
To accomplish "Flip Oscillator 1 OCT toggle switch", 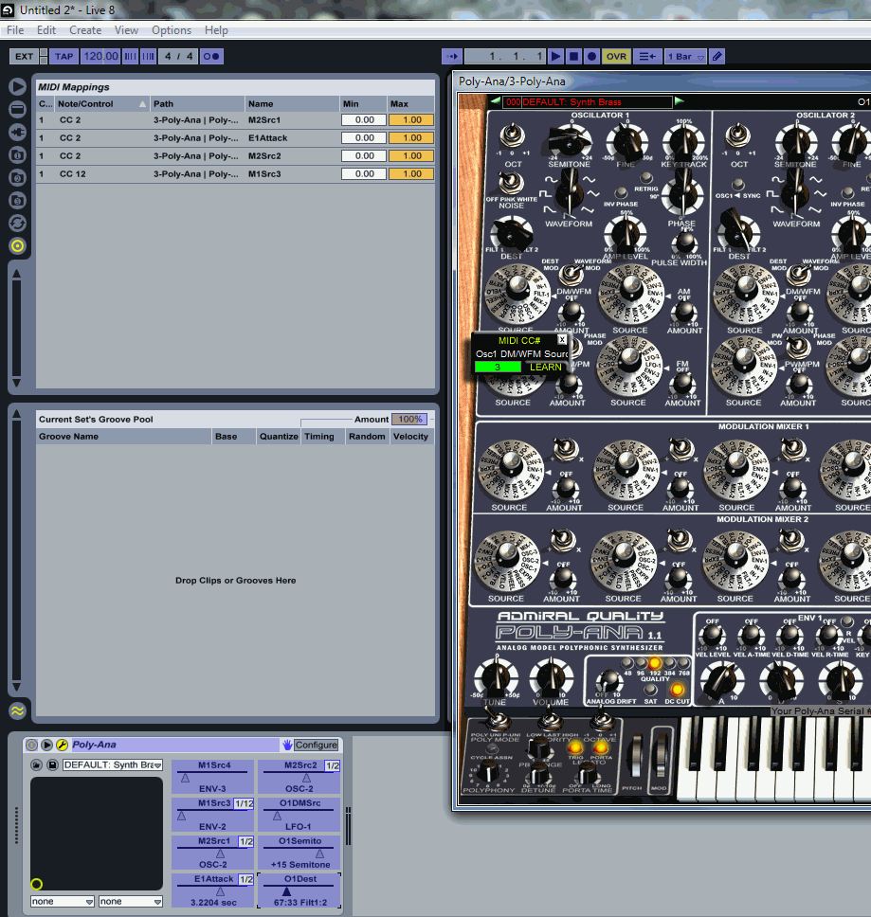I will (x=513, y=136).
